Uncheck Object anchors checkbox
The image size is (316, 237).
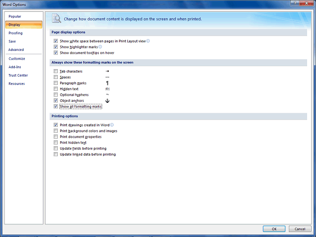[56, 100]
